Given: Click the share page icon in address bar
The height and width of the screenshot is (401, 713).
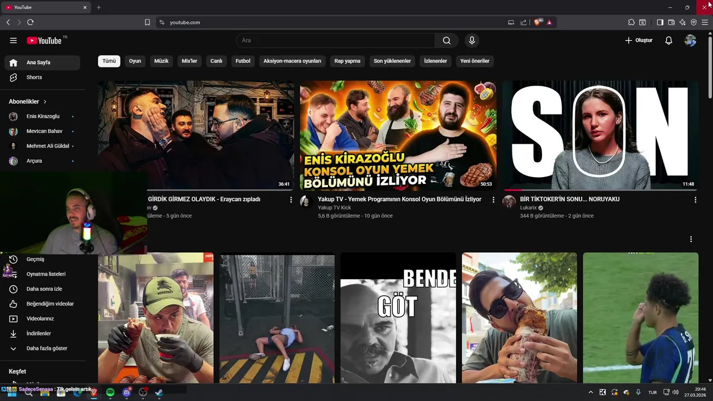Looking at the screenshot, I should 524,22.
